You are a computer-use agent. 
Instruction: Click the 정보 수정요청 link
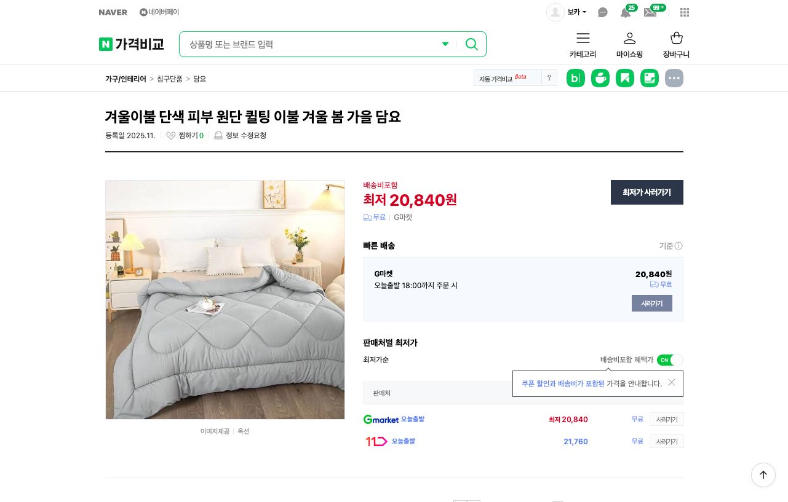(245, 136)
